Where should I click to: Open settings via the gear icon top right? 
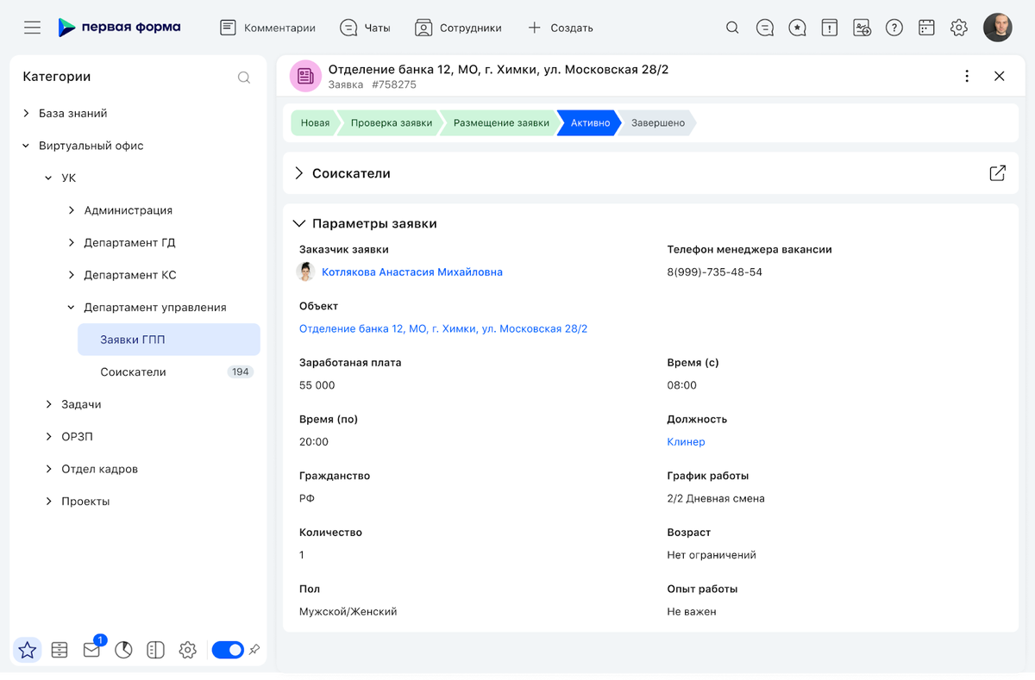tap(958, 27)
